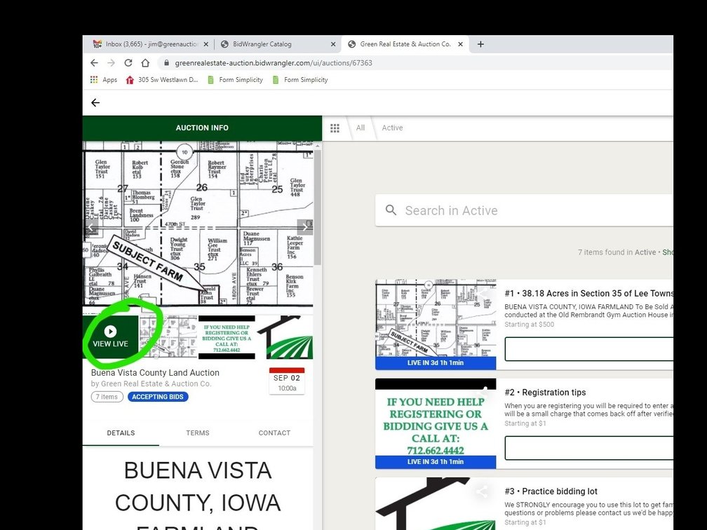
Task: Select the Active lots filter tab
Action: pos(392,128)
